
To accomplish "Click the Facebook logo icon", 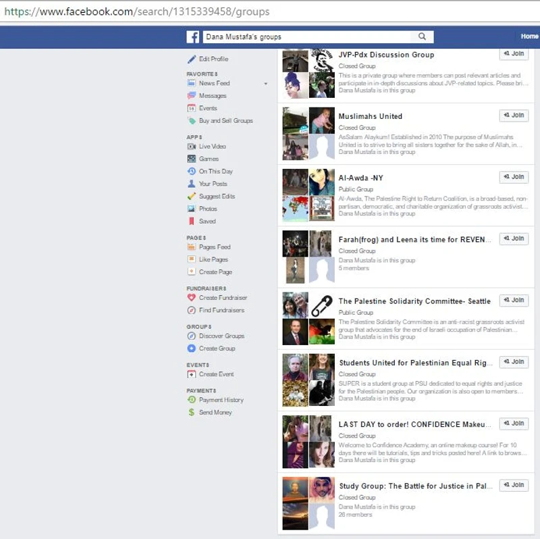I will (x=193, y=37).
